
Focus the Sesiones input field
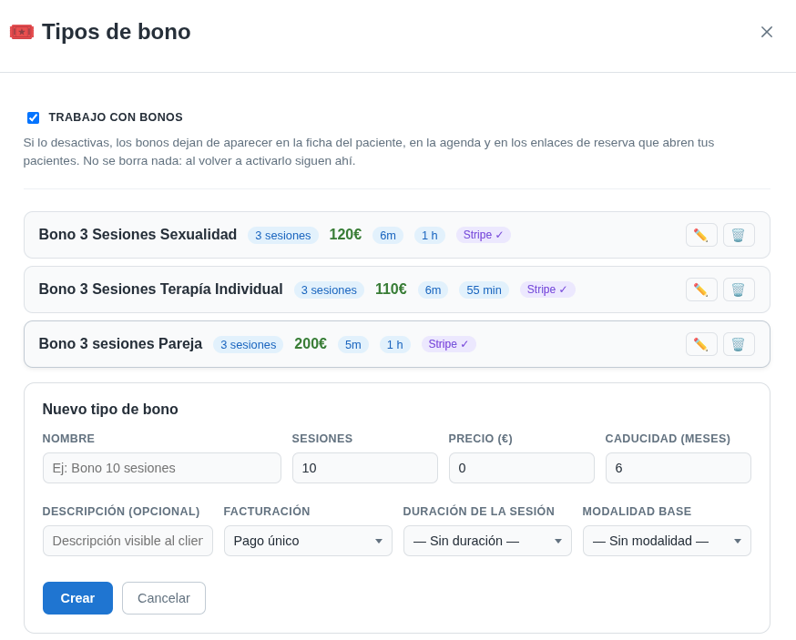(x=365, y=468)
